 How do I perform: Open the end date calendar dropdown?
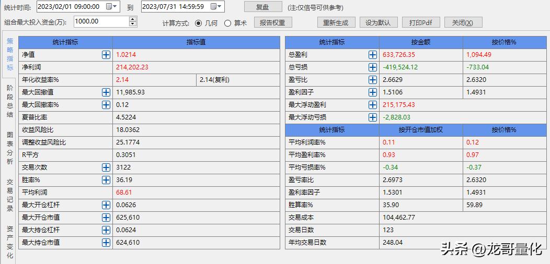pyautogui.click(x=216, y=6)
